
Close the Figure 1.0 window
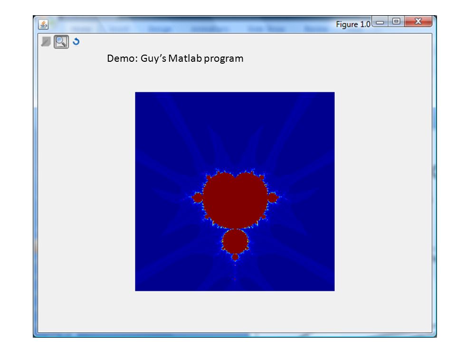coord(418,21)
